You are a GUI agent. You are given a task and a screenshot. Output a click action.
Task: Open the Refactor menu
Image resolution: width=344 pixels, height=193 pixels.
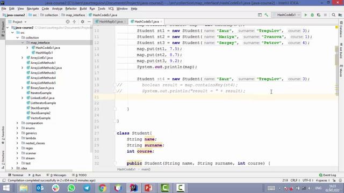[71, 9]
